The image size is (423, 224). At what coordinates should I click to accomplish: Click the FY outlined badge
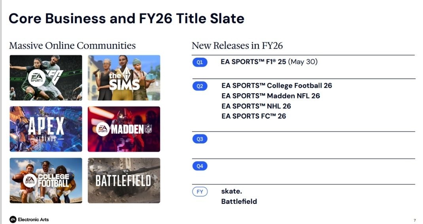pyautogui.click(x=200, y=192)
